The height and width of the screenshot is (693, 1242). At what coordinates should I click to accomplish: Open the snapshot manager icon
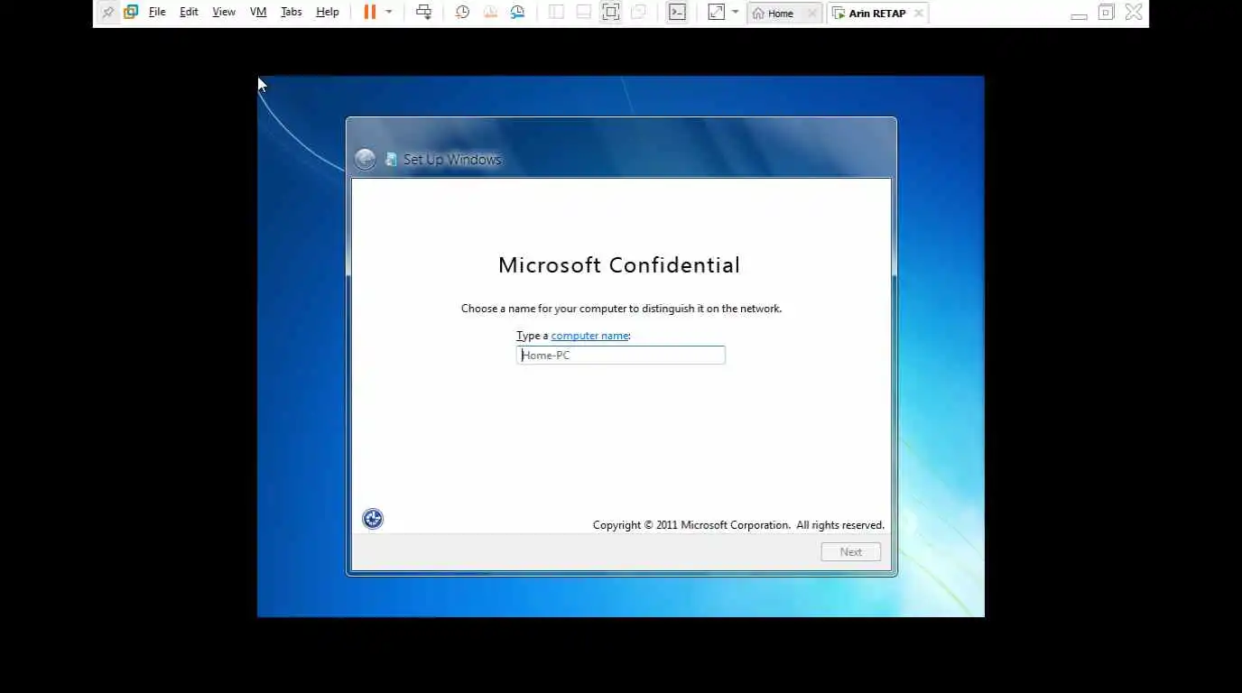tap(517, 13)
